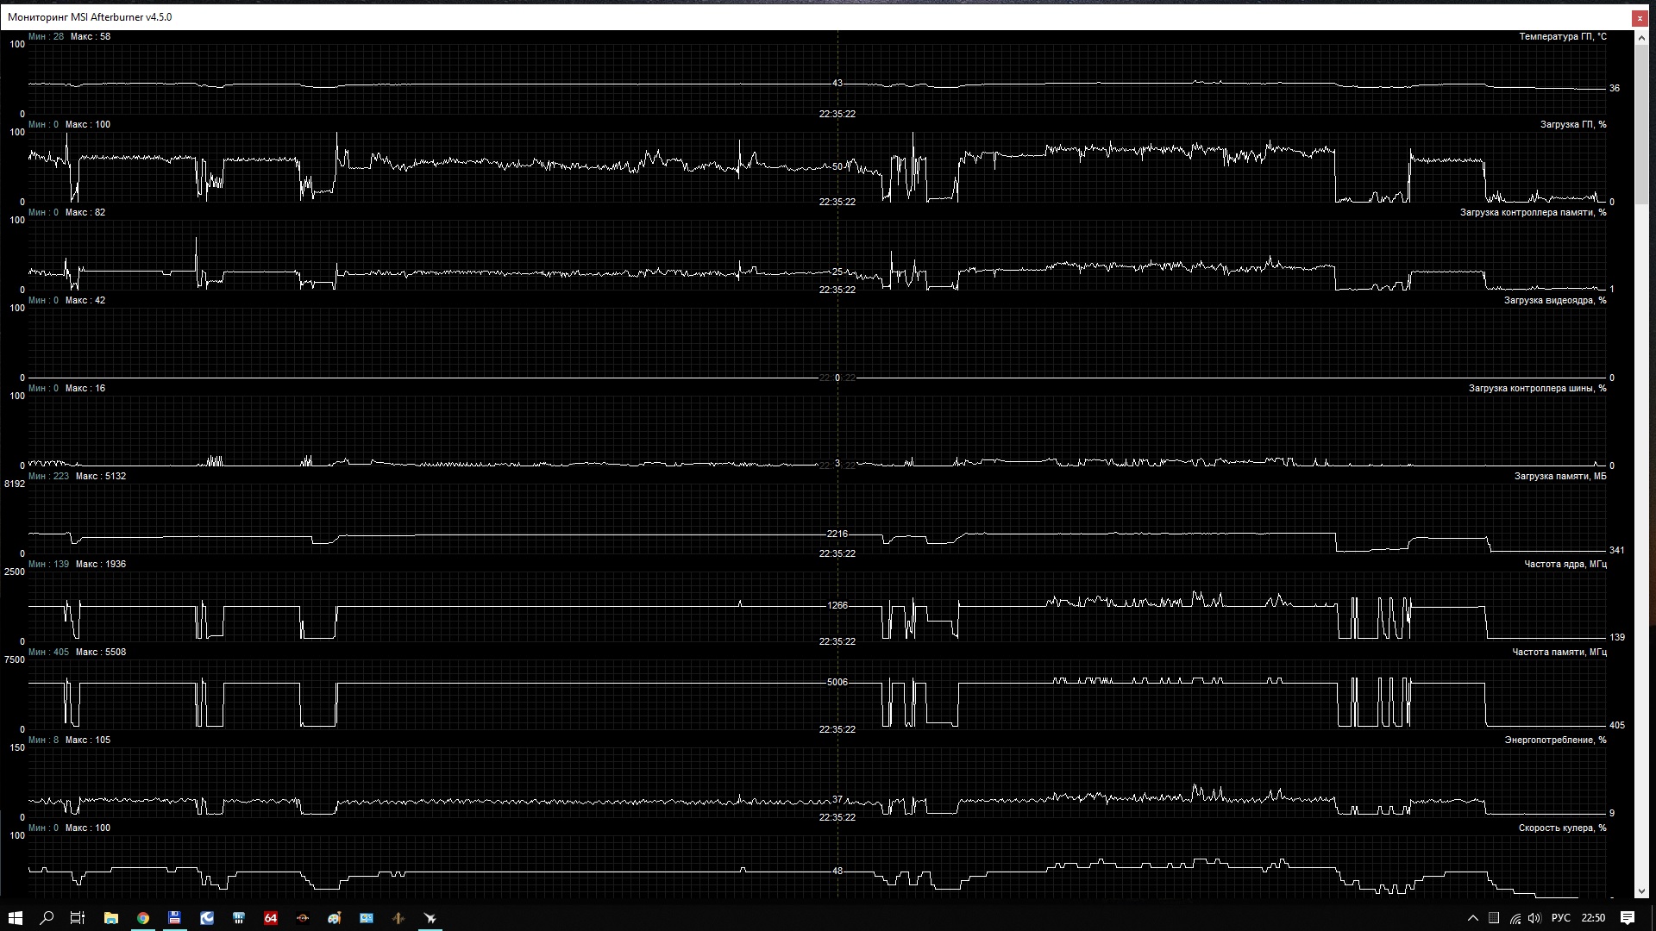Close the MSI Afterburner monitoring window
The width and height of the screenshot is (1656, 931).
pyautogui.click(x=1640, y=17)
